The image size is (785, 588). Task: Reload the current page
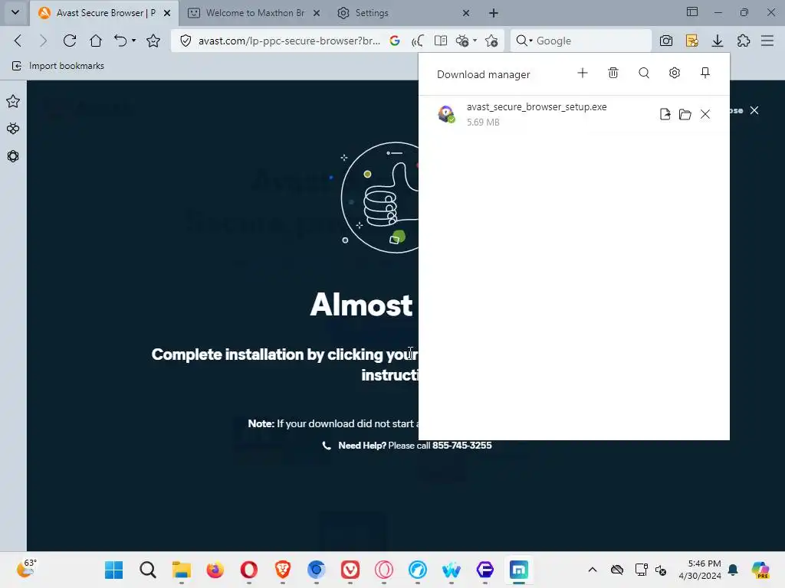click(x=70, y=41)
